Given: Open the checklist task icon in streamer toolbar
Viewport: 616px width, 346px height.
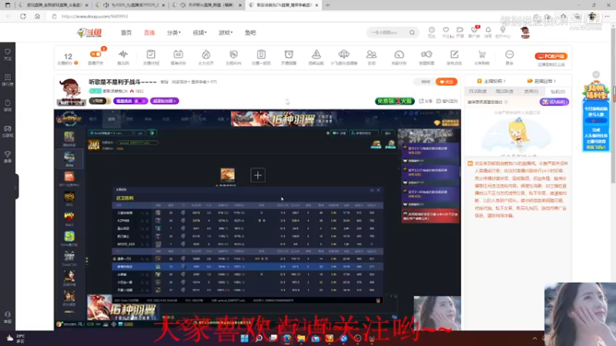Looking at the screenshot, I should tap(151, 54).
